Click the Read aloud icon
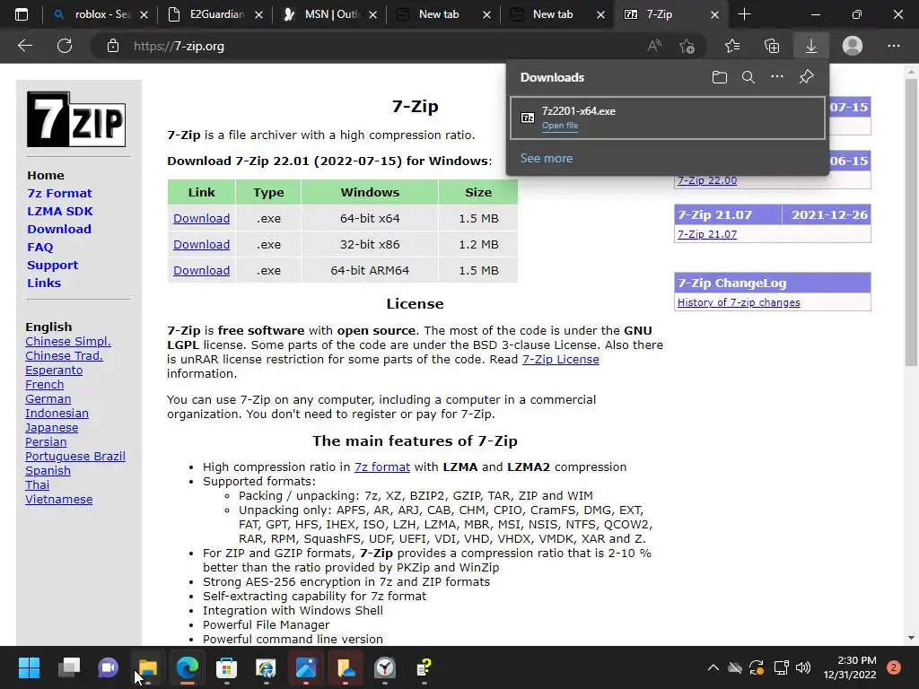Image resolution: width=919 pixels, height=689 pixels. [654, 46]
